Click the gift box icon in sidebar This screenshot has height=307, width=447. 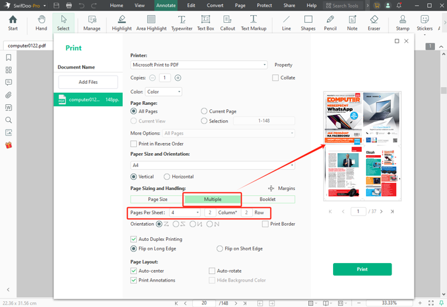pos(8,145)
